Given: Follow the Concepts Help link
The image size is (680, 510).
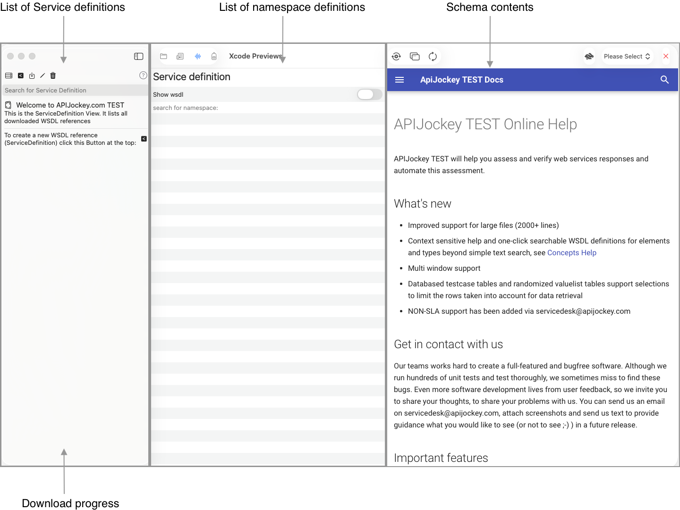Looking at the screenshot, I should 571,252.
